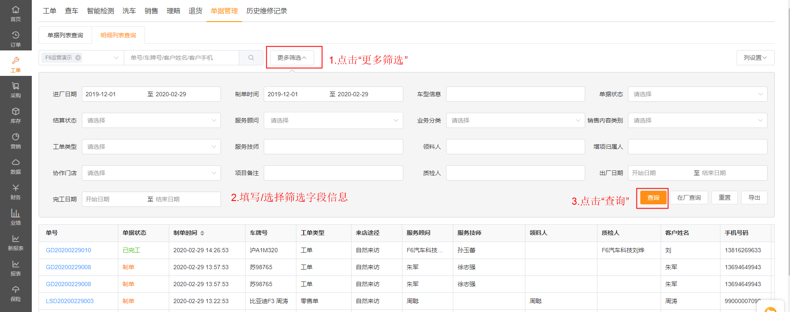Open the 服务顾问 dropdown
This screenshot has height=312, width=790.
pos(333,120)
